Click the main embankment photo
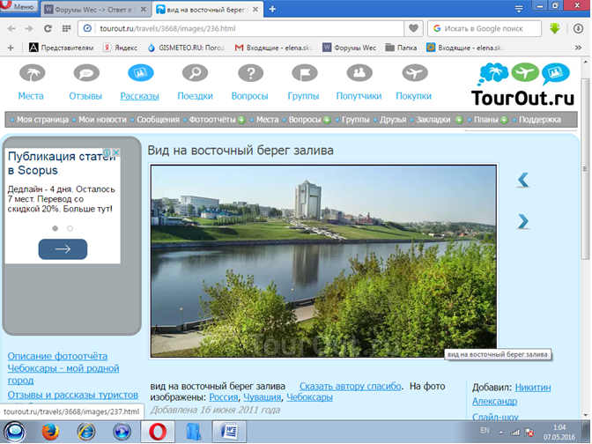The image size is (592, 444). pyautogui.click(x=323, y=262)
